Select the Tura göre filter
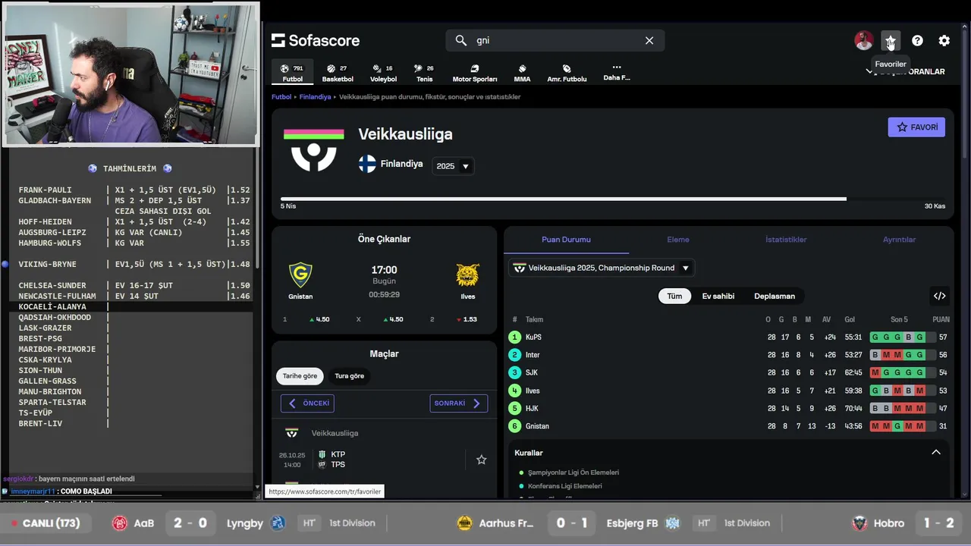The width and height of the screenshot is (971, 546). coord(350,376)
